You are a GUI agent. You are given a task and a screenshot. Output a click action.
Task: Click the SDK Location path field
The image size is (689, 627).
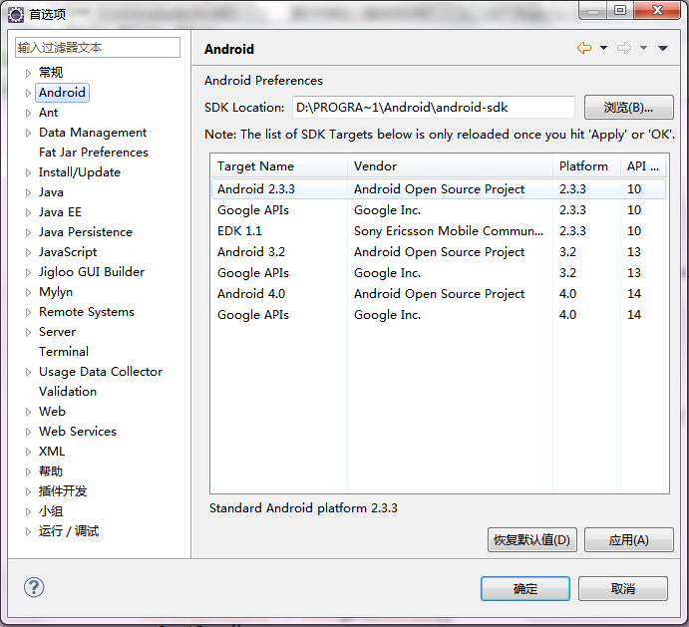434,108
